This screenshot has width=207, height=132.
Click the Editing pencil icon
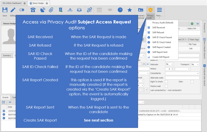13,10
